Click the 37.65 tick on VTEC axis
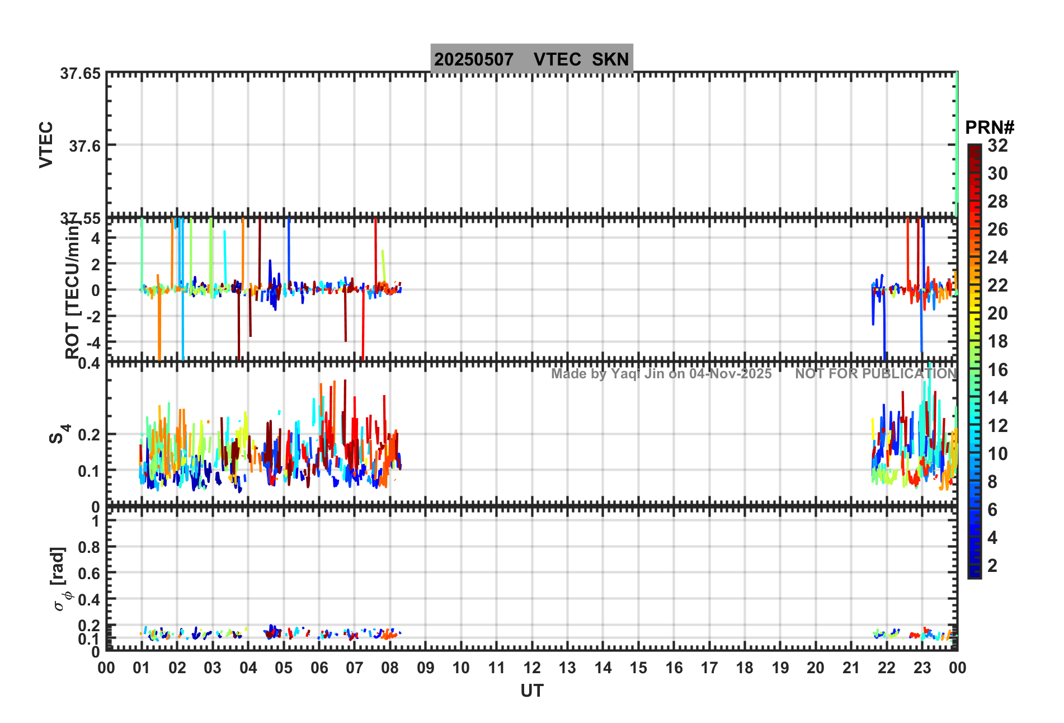This screenshot has height=723, width=1064. pos(81,74)
